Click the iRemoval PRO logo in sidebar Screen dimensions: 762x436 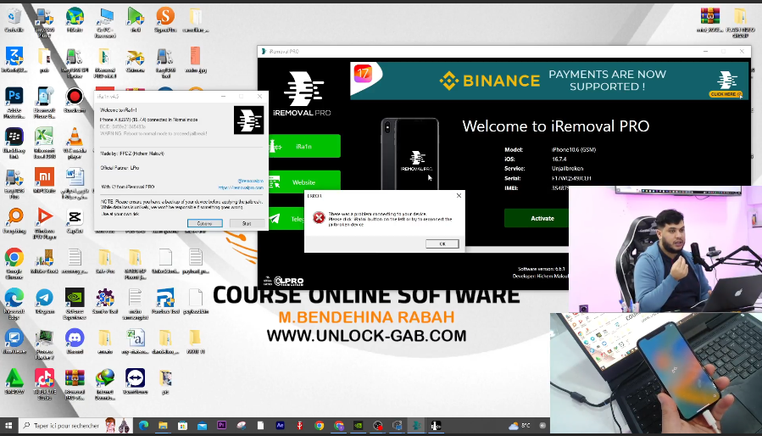click(x=301, y=93)
